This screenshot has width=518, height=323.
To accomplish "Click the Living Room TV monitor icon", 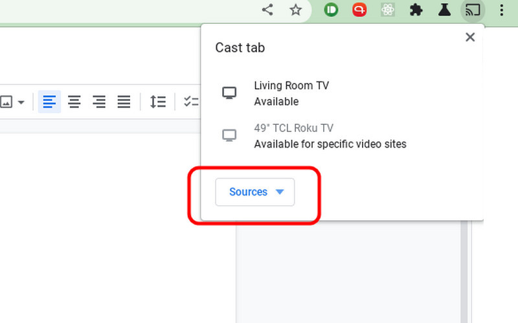I will pyautogui.click(x=229, y=93).
